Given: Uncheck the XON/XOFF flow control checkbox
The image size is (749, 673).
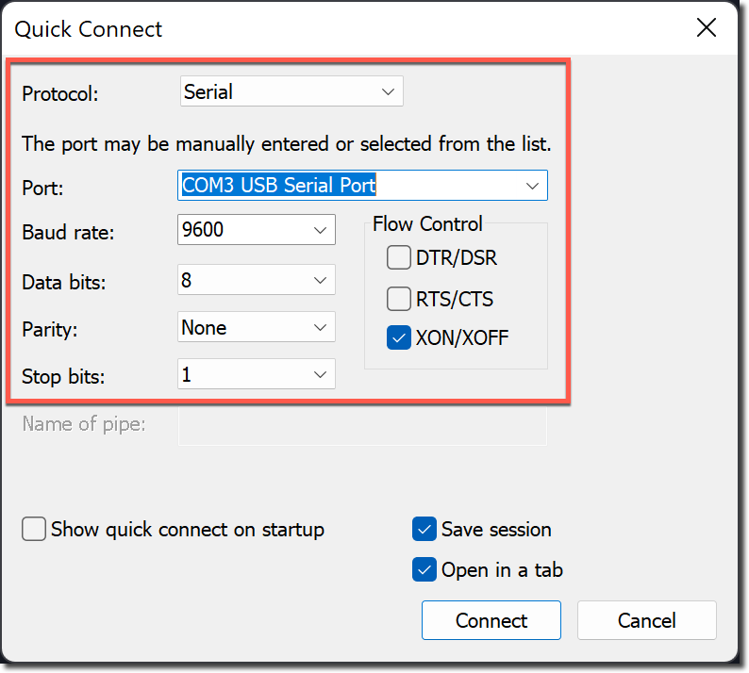Looking at the screenshot, I should click(399, 337).
